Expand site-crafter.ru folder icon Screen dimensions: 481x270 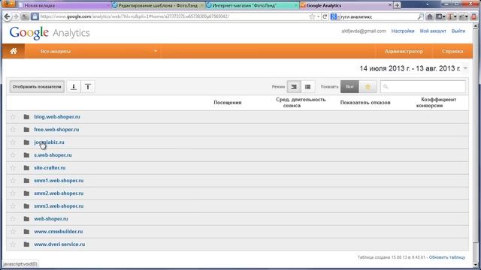point(26,168)
